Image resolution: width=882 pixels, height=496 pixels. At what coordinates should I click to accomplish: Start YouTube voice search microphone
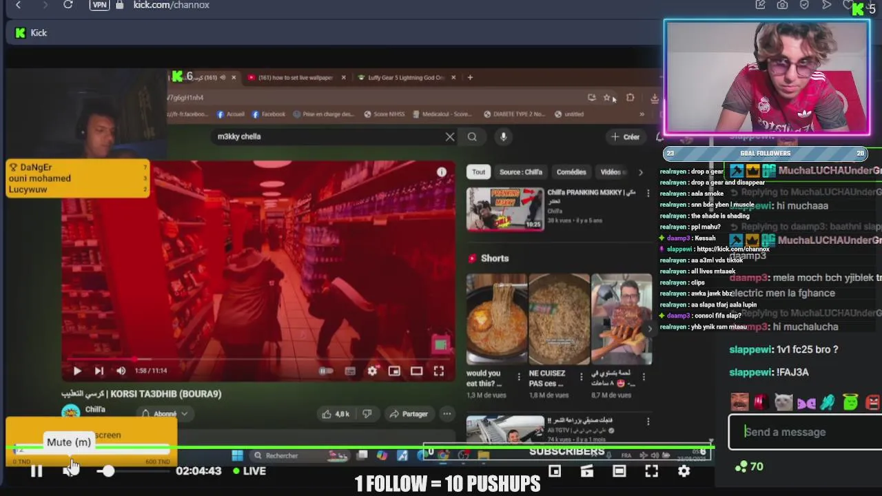pyautogui.click(x=504, y=136)
